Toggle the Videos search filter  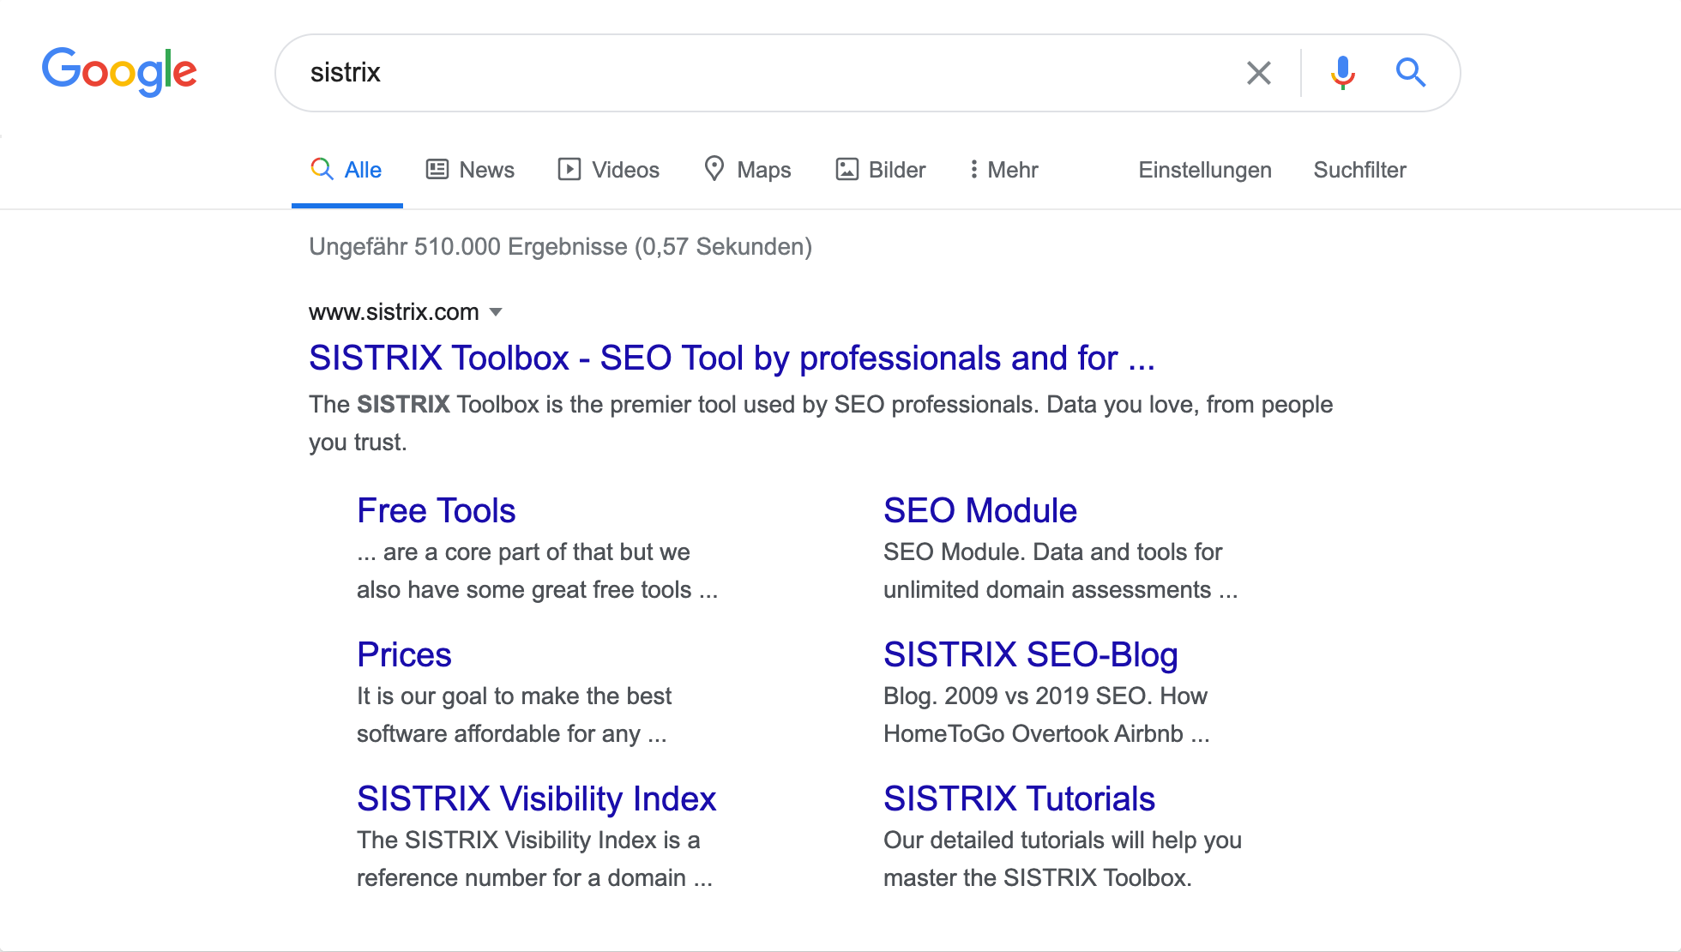pos(610,170)
